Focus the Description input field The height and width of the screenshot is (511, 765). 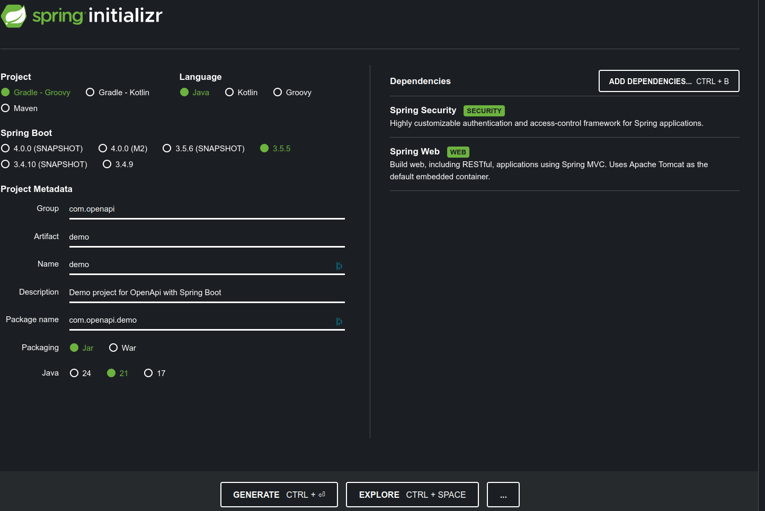pos(207,293)
